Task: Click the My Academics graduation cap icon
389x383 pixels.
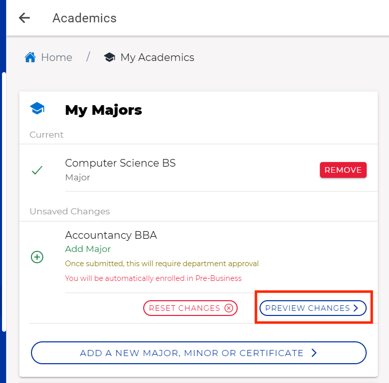Action: click(x=109, y=57)
